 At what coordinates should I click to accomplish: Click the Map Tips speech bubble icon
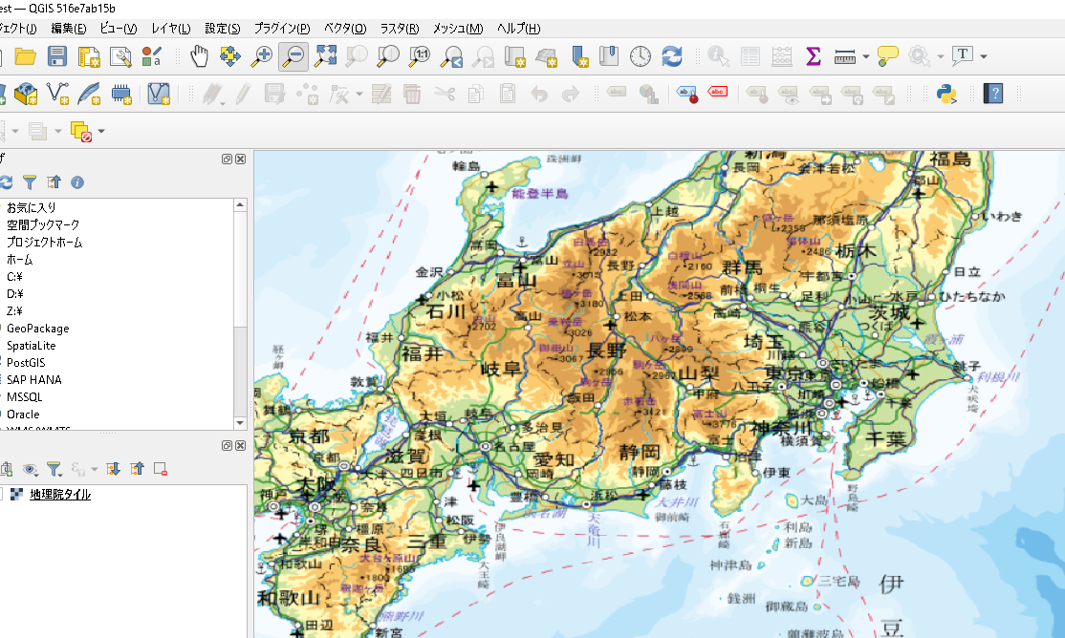(x=887, y=56)
